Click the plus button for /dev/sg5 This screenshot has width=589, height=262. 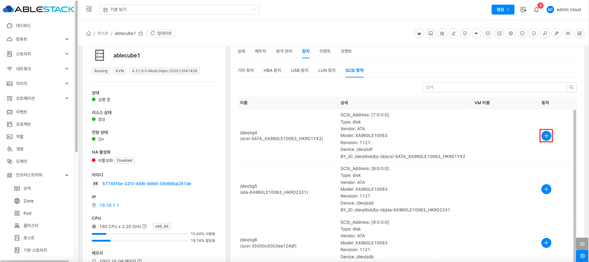pos(546,189)
